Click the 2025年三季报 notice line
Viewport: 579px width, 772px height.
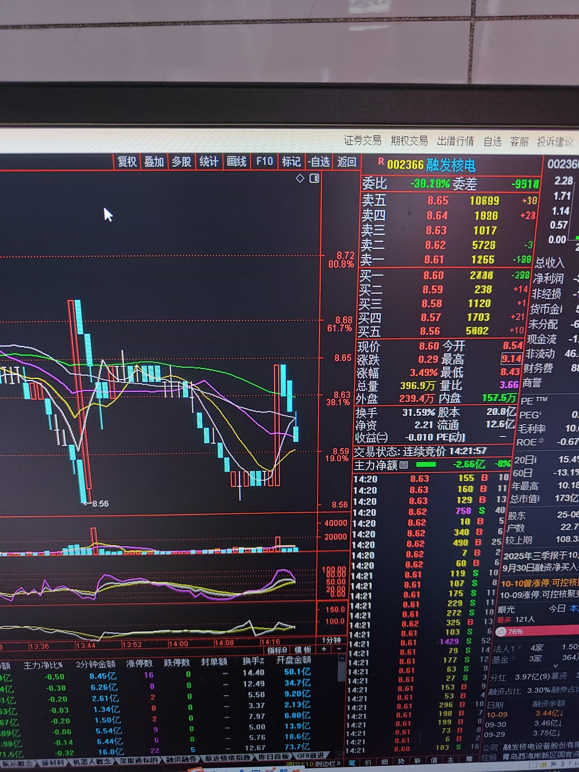(x=541, y=556)
